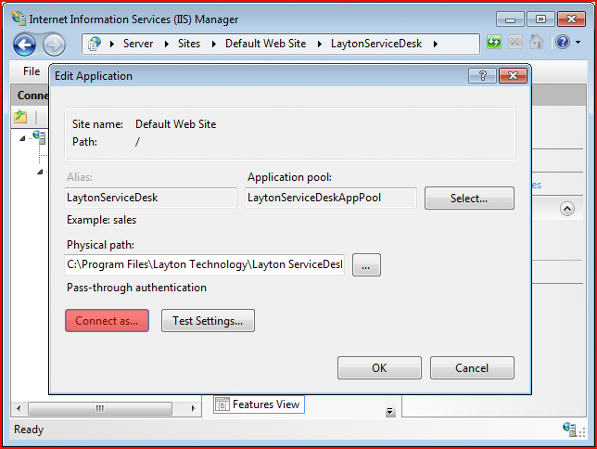Click the small down arrow near Features View
Viewport: 597px width, 449px height.
click(x=390, y=412)
